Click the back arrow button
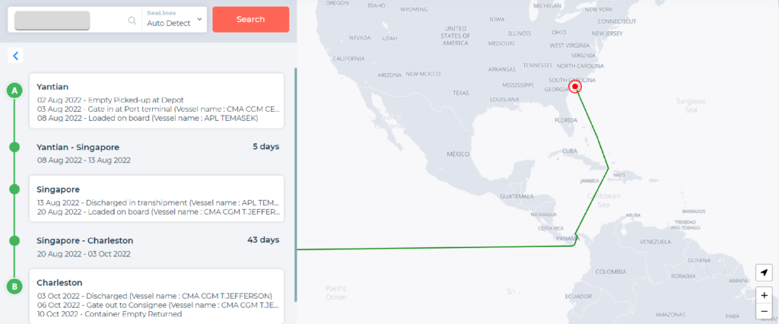This screenshot has width=779, height=324. coord(16,55)
